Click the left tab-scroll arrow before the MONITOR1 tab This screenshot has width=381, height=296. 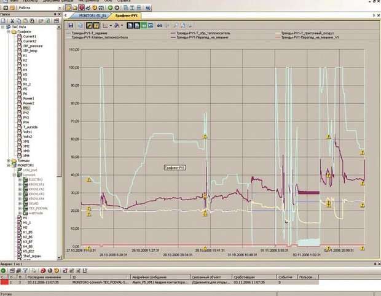(65, 15)
